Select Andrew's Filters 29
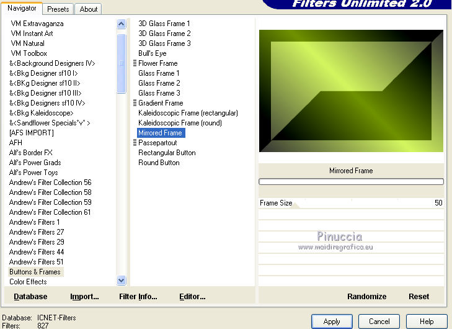Image resolution: width=452 pixels, height=329 pixels. 37,242
